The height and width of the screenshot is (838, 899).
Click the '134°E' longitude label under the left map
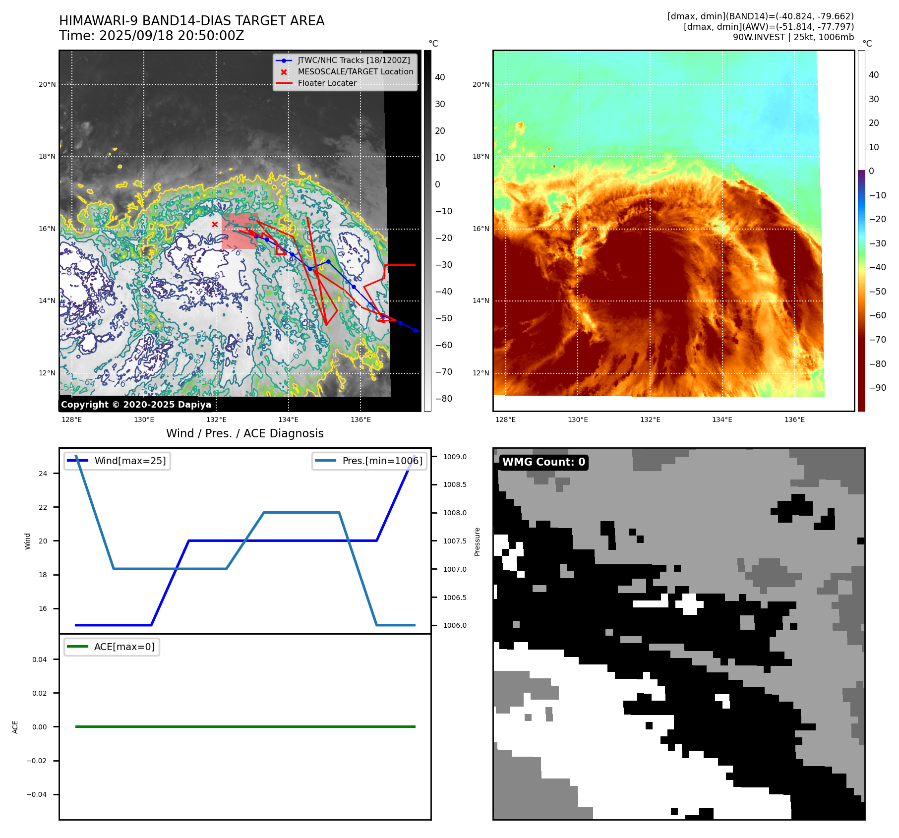289,419
